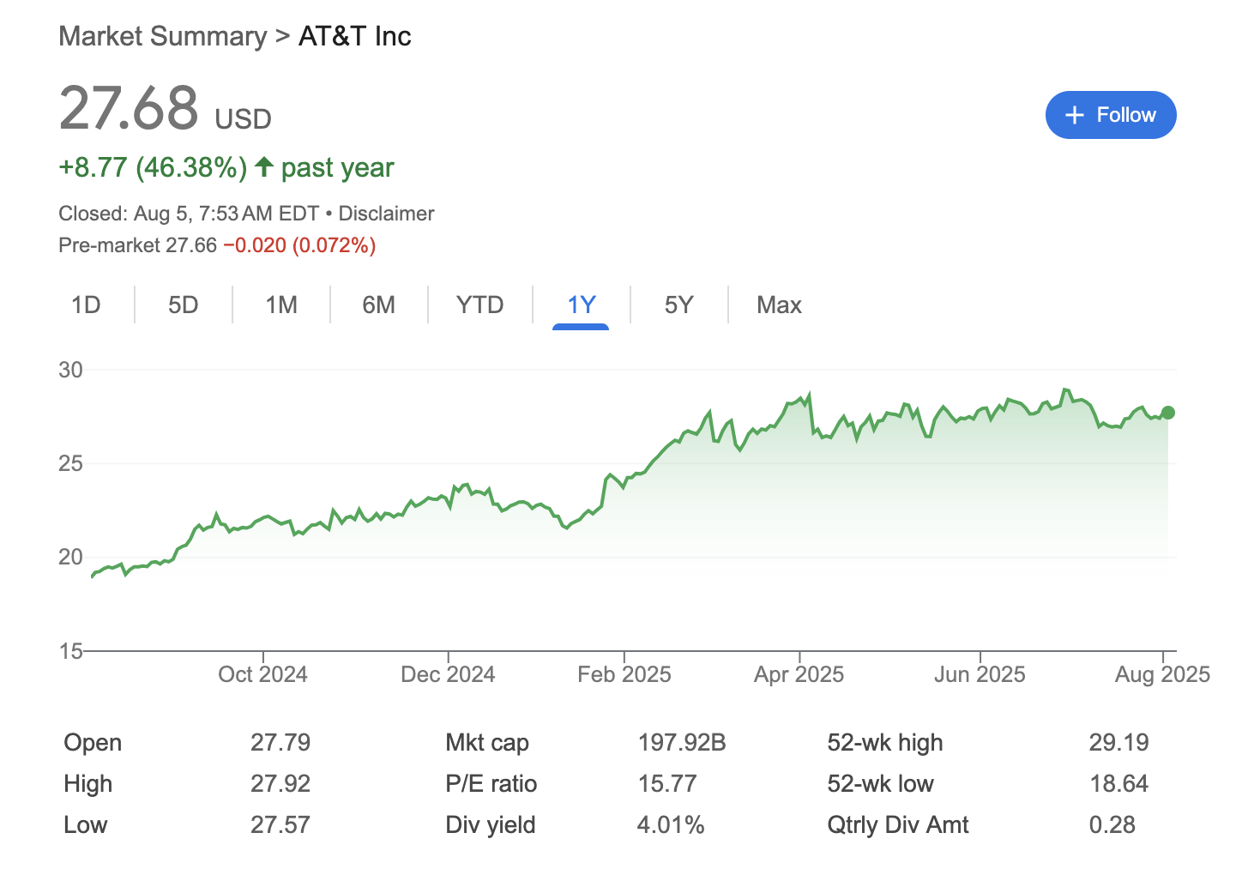
Task: Switch to the 1D time range
Action: (86, 305)
